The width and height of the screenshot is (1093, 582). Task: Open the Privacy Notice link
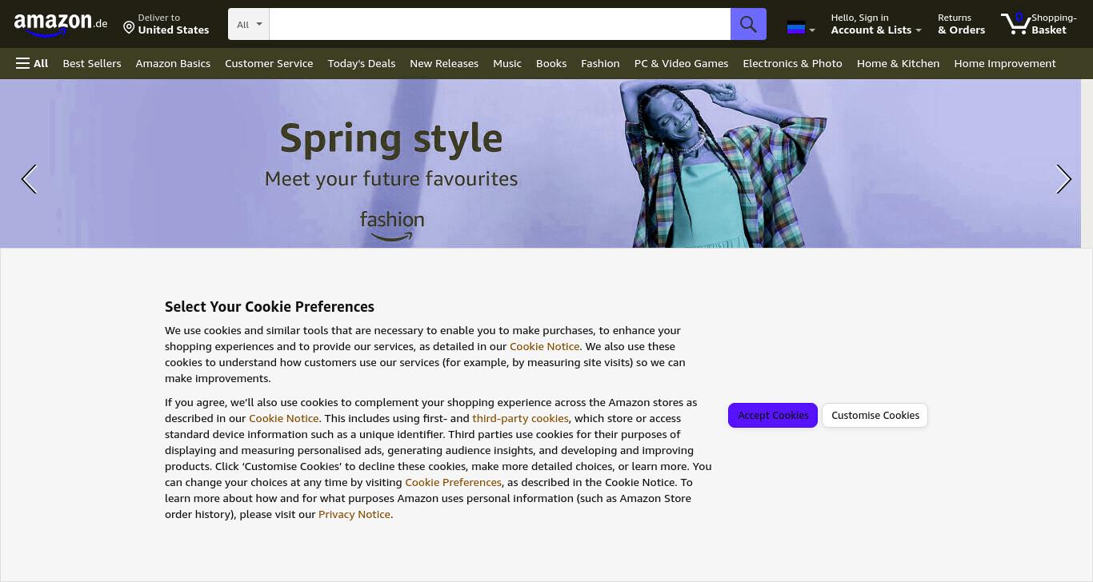click(354, 514)
